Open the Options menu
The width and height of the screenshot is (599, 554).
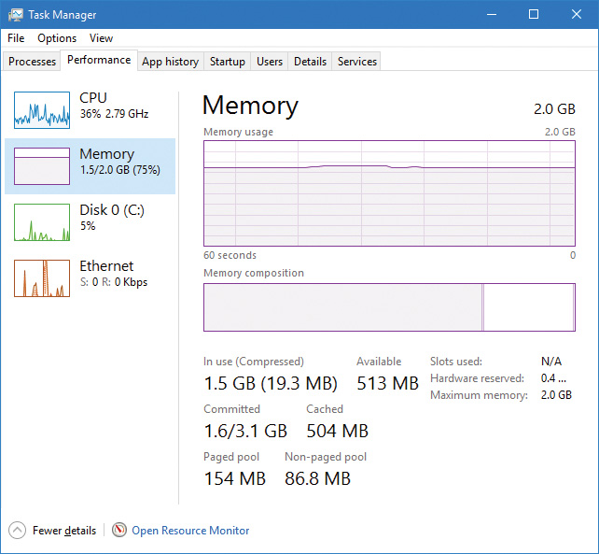click(x=57, y=38)
